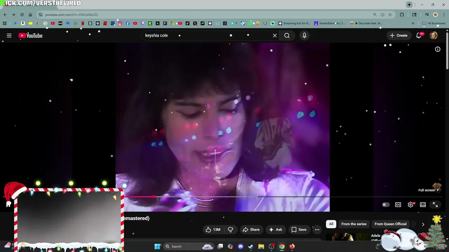
Task: Zoom icon in the address bar
Action: click(375, 15)
